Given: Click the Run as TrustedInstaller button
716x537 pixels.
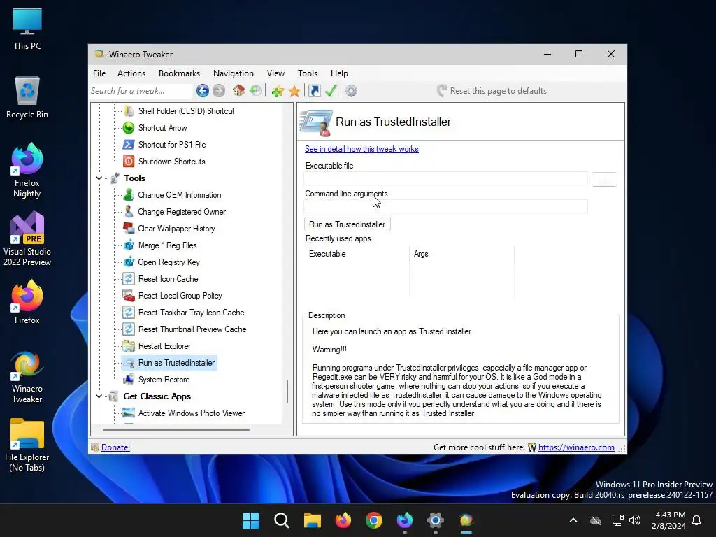Looking at the screenshot, I should 347,224.
